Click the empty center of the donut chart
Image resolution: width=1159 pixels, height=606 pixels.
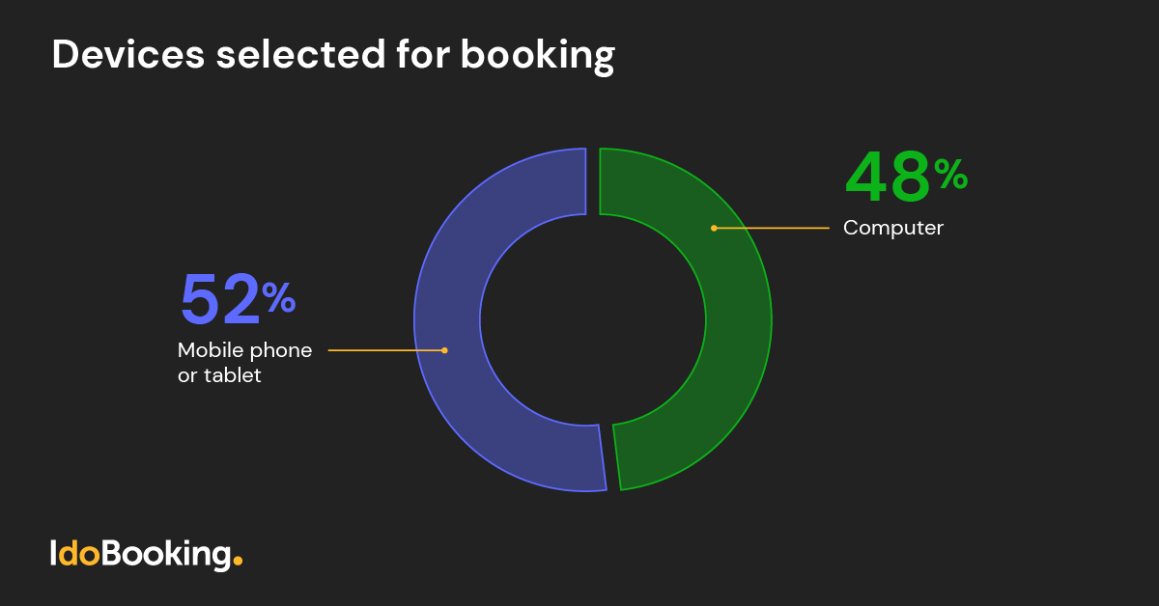(593, 318)
